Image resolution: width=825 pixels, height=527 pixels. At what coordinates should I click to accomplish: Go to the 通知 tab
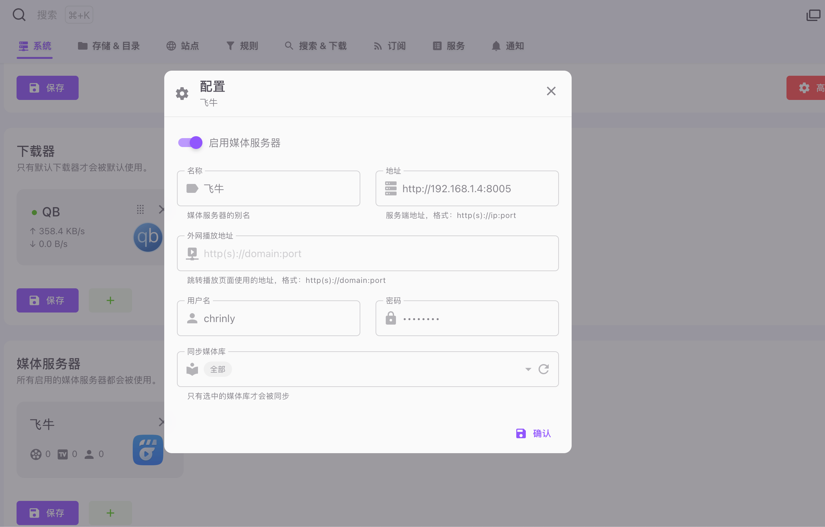point(507,46)
